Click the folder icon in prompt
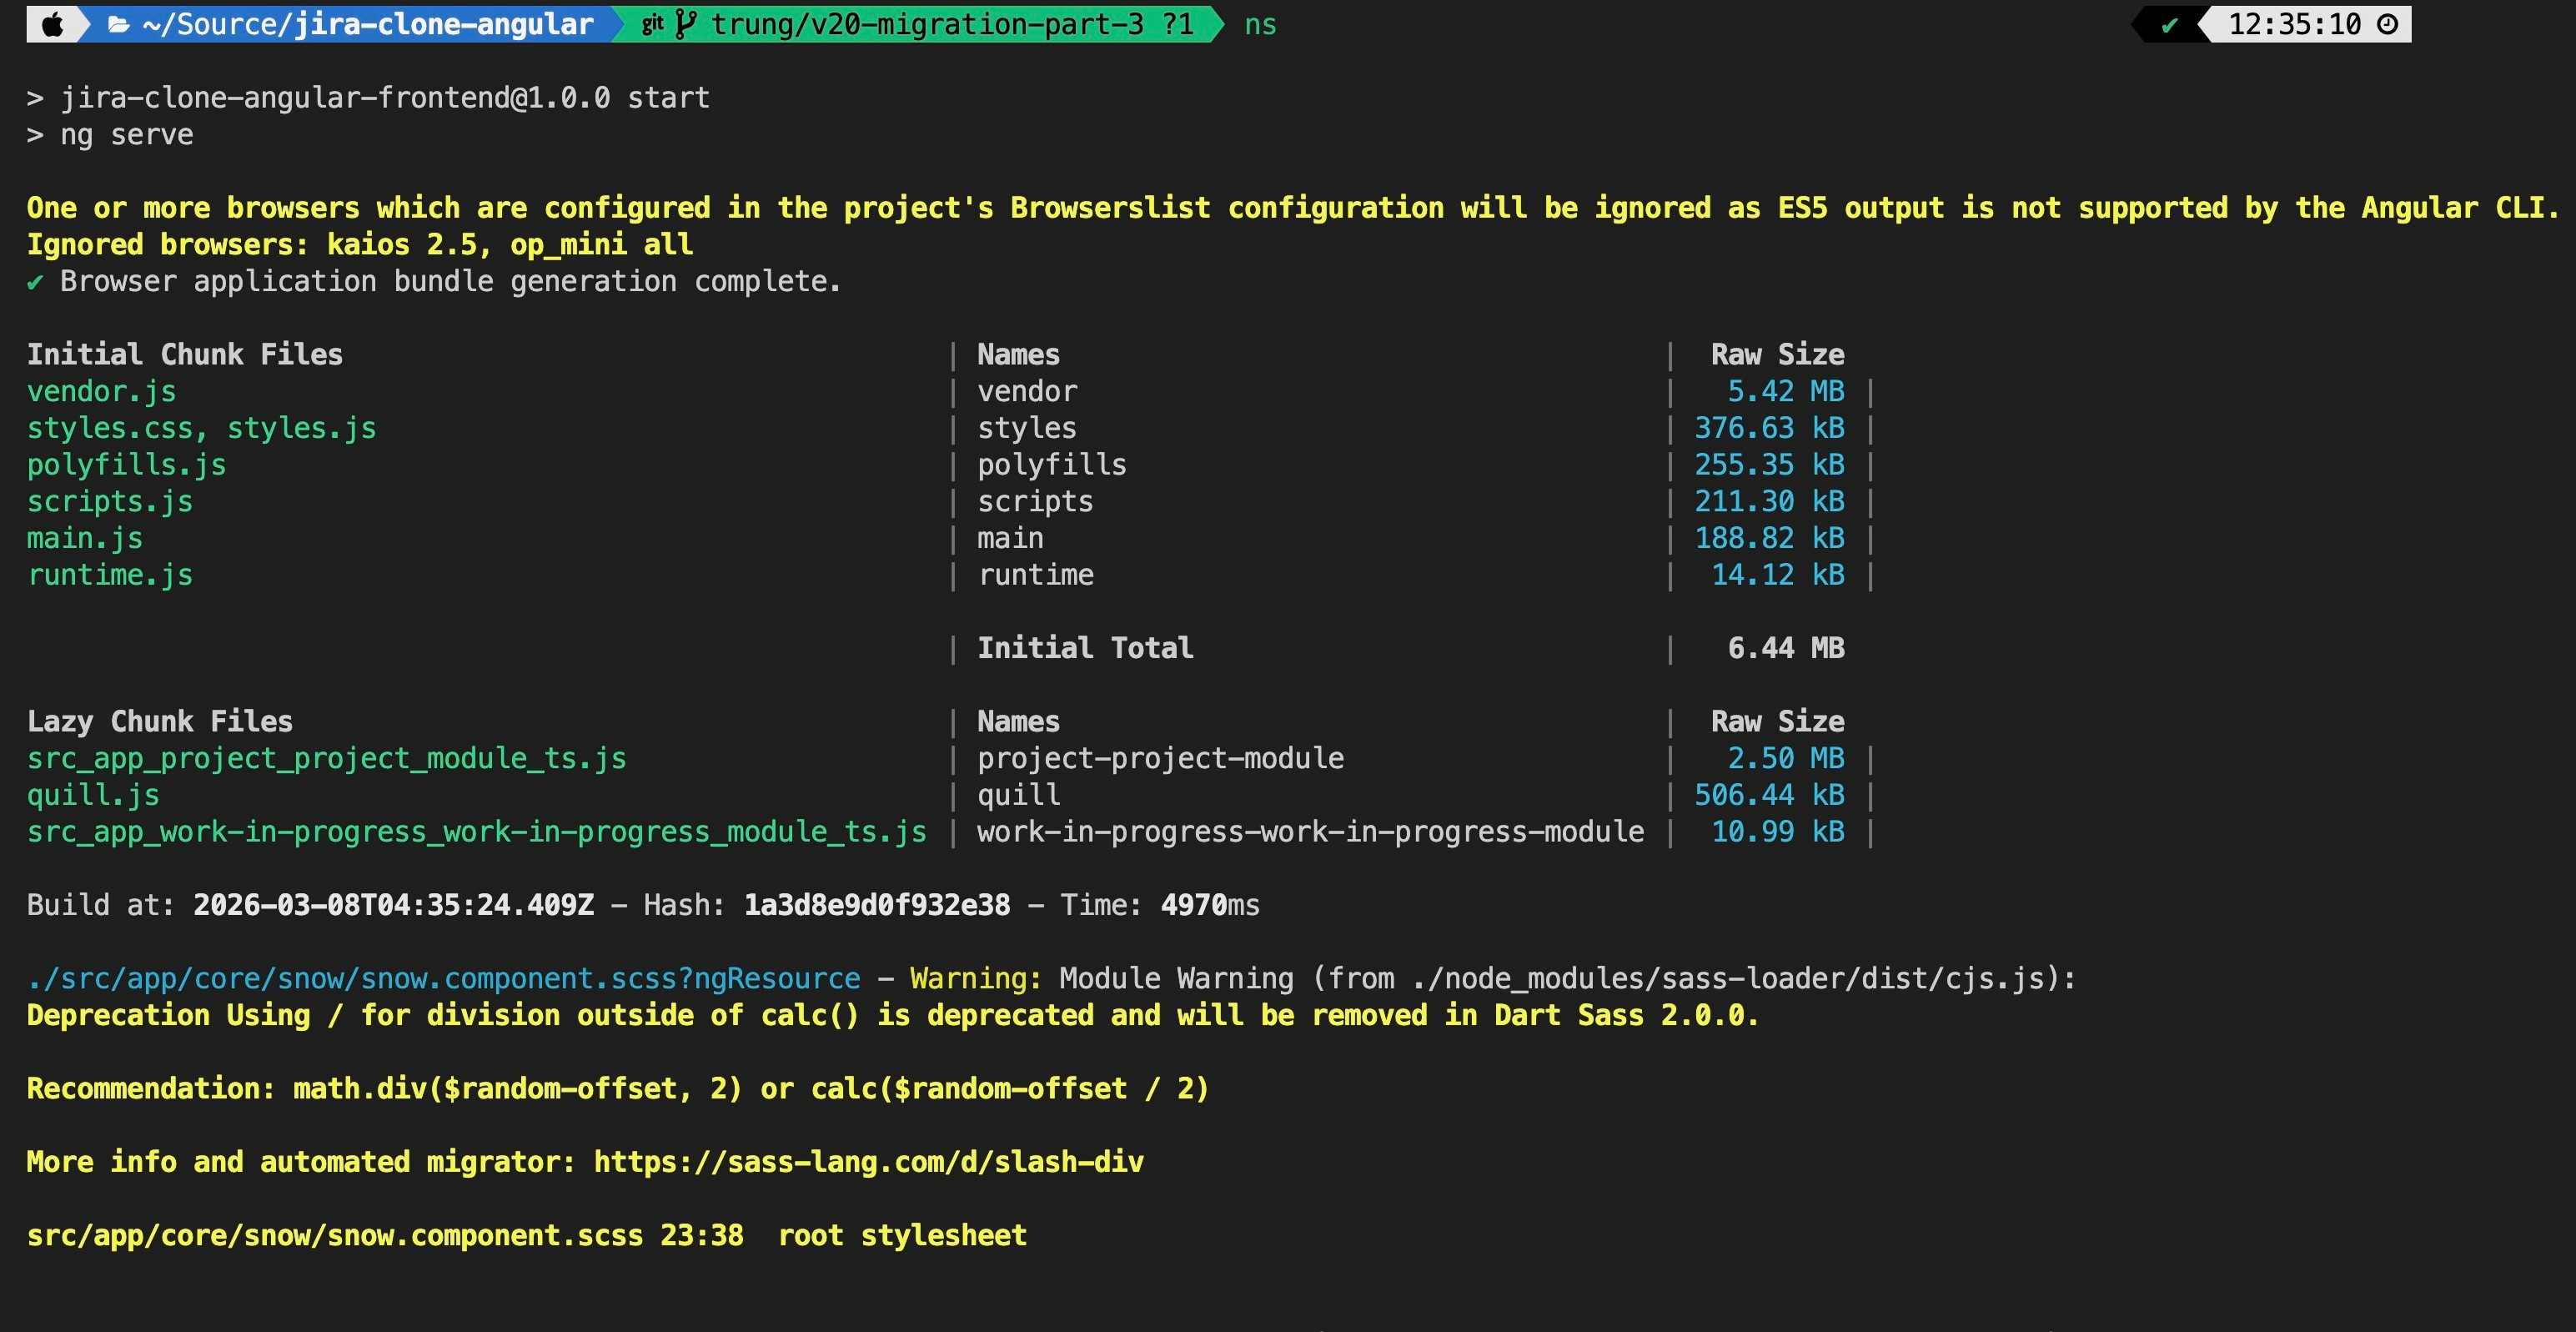 [x=118, y=24]
